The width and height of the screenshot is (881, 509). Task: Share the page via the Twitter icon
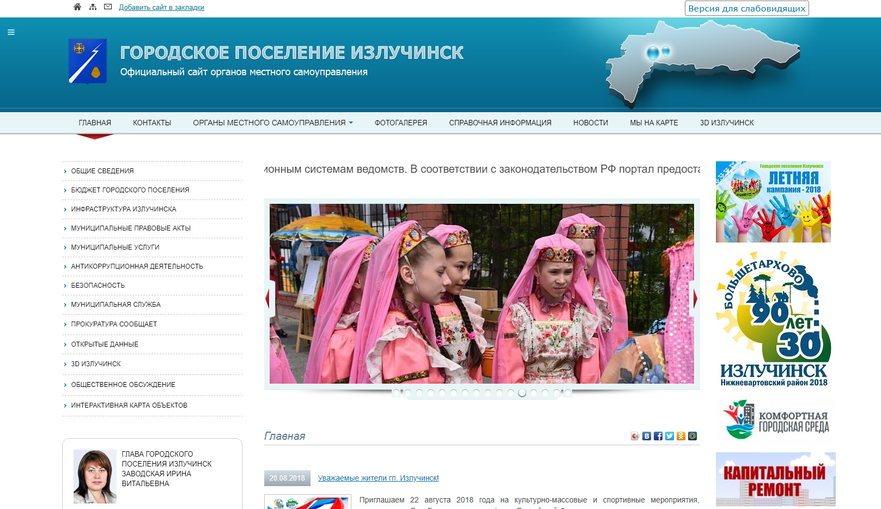(670, 436)
